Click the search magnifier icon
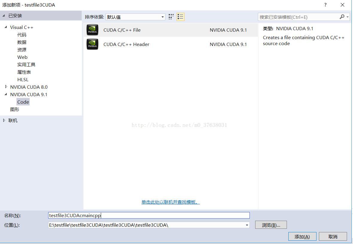Screen dimensions: 353x244 (342, 17)
